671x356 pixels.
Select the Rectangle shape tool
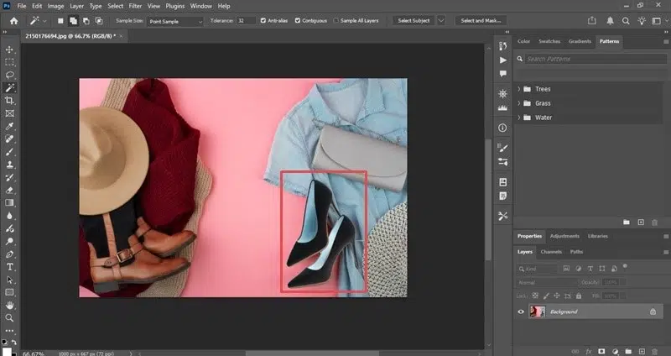coord(9,292)
